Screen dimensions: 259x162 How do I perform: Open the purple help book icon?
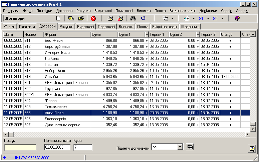[237, 18]
